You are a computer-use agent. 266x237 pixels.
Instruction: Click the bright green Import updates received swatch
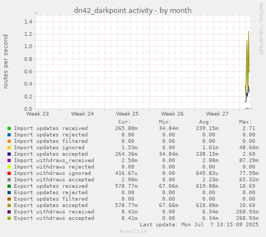tap(9, 128)
